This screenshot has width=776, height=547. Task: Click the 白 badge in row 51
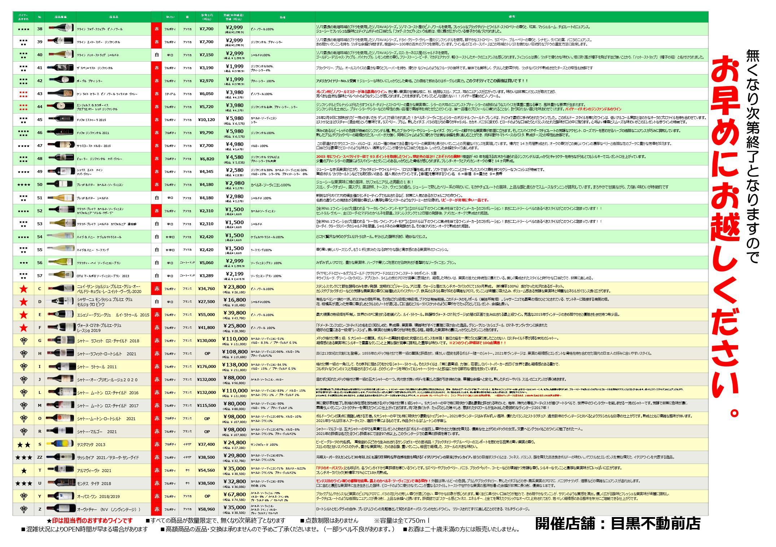pos(157,198)
